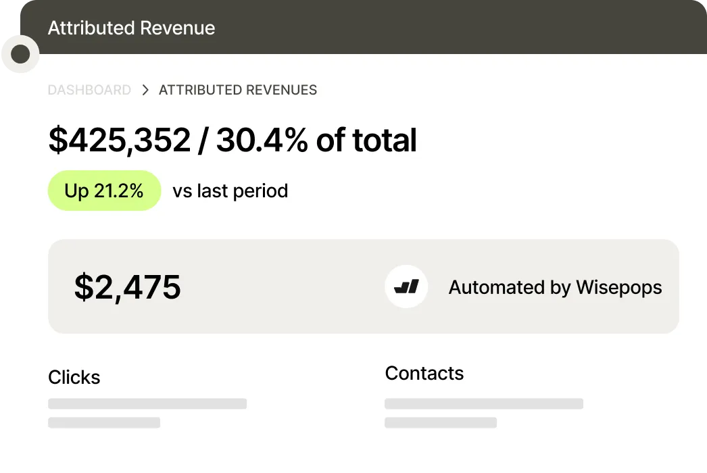Click the $2,475 amount
Viewport: 707px width, 473px height.
tap(127, 287)
